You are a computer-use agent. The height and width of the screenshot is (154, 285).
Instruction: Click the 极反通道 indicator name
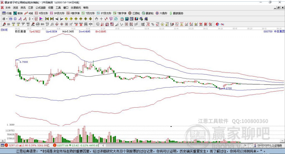point(20,31)
